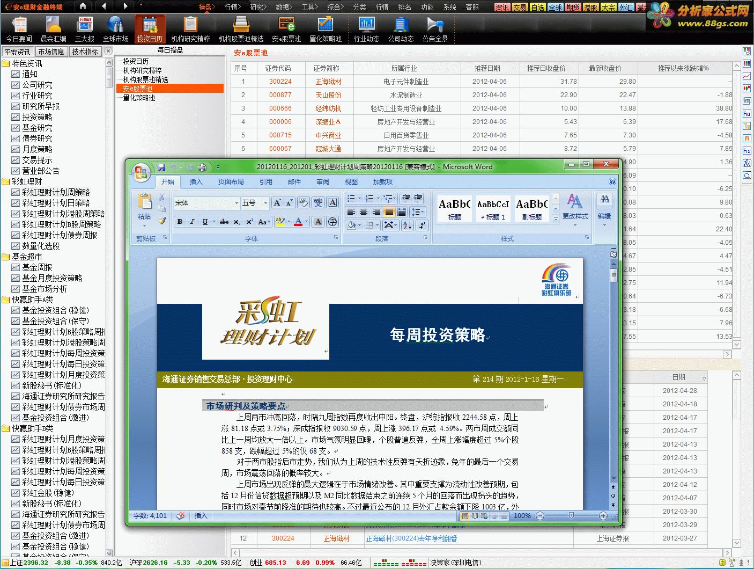Switch to 技术指标 tab

tap(85, 52)
